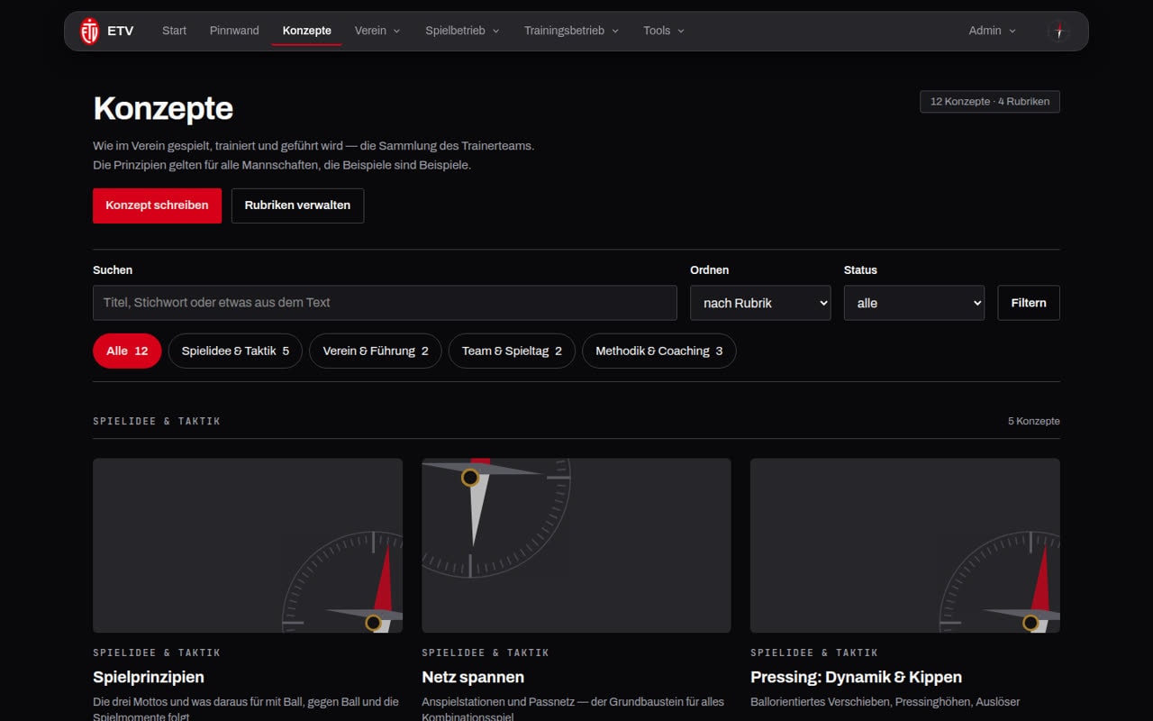Viewport: 1153px width, 721px height.
Task: Expand the Trainingsbetrieb dropdown menu
Action: (x=571, y=31)
